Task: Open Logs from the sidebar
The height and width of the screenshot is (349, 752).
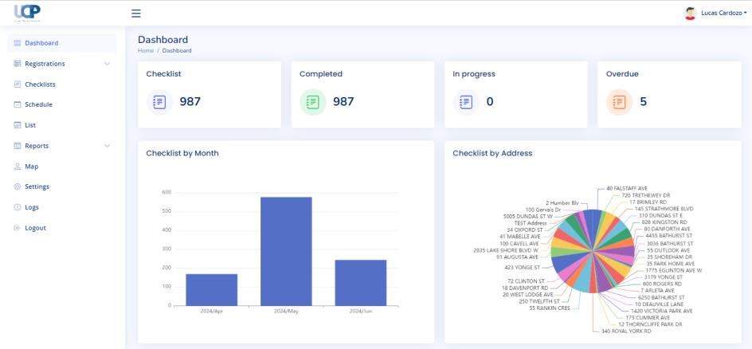Action: click(62, 207)
